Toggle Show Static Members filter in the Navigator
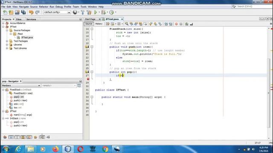This screenshot has height=153, width=273. [17, 137]
